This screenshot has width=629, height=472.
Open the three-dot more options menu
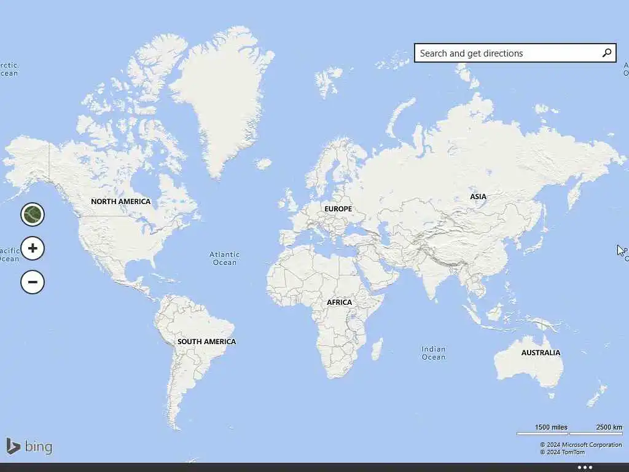[585, 468]
